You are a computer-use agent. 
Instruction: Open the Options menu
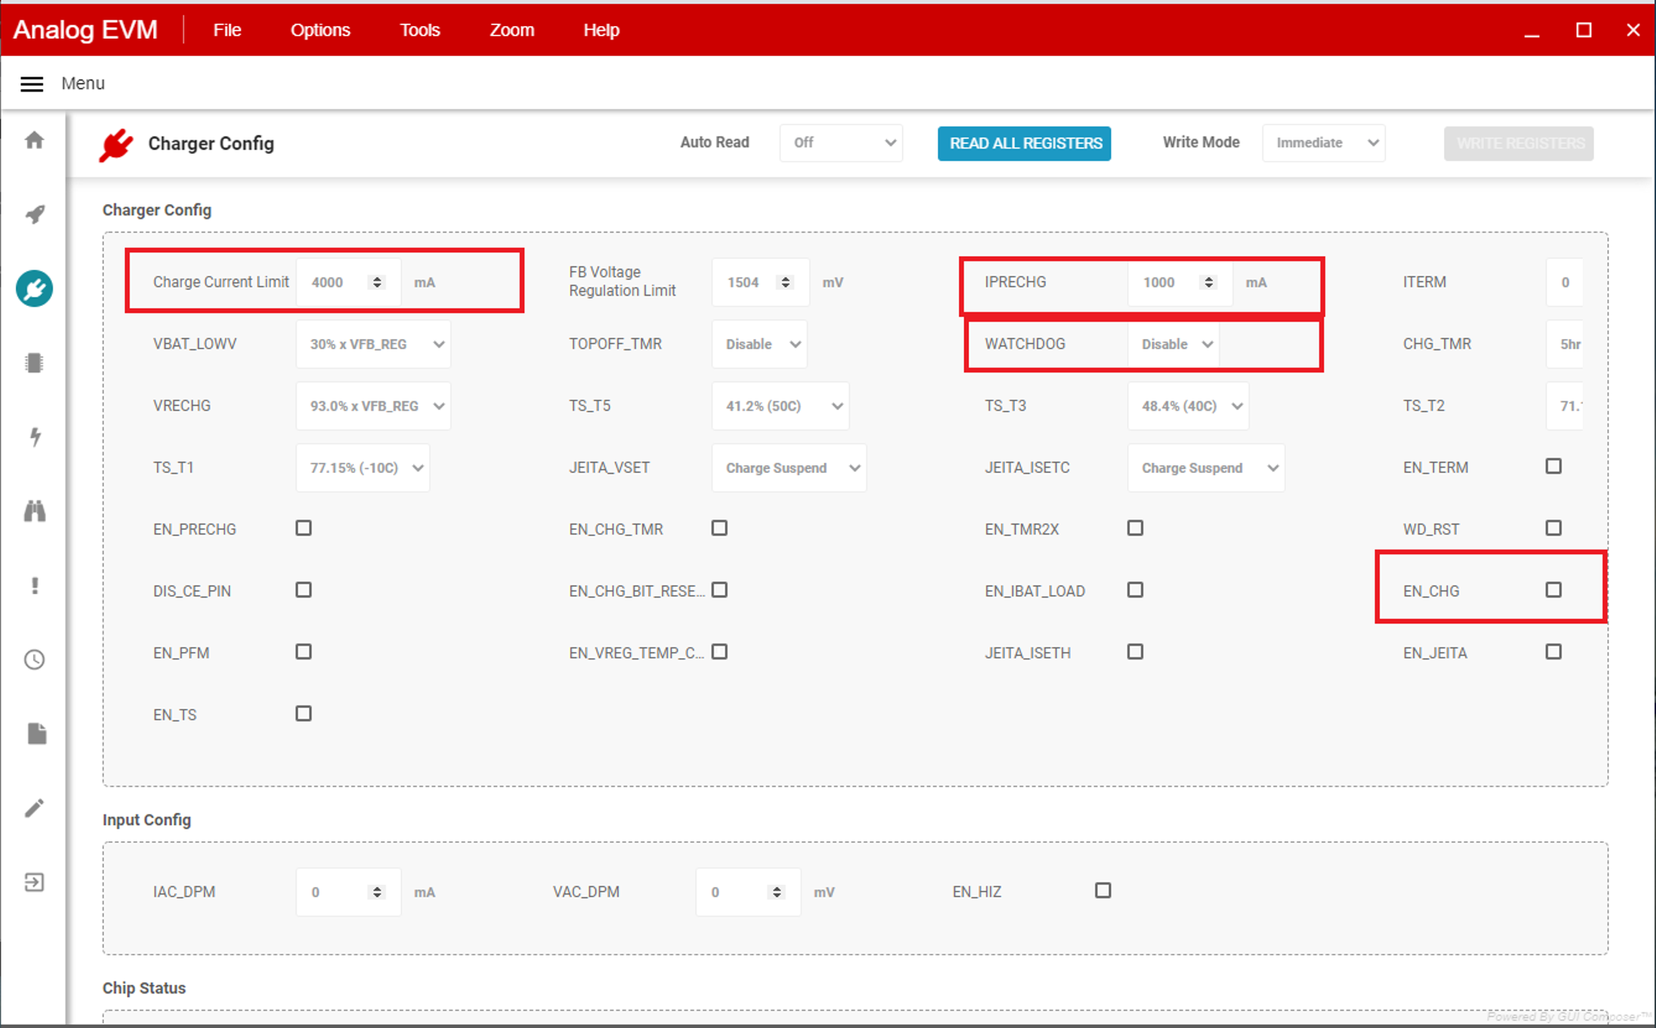click(x=319, y=30)
